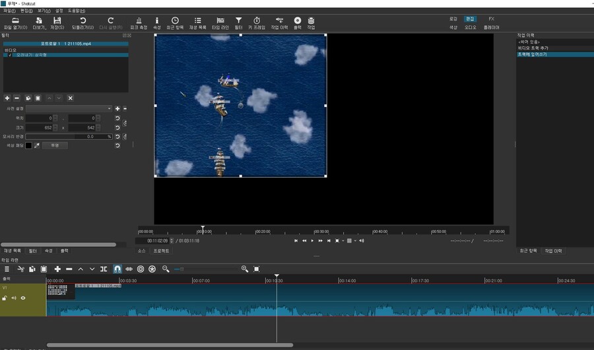Switch to the 재생 목록 bottom tab
The width and height of the screenshot is (594, 350).
pos(13,251)
